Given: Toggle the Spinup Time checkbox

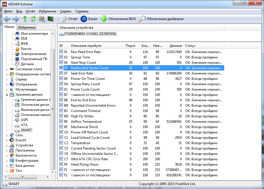Looking at the screenshot, I should [61, 57].
